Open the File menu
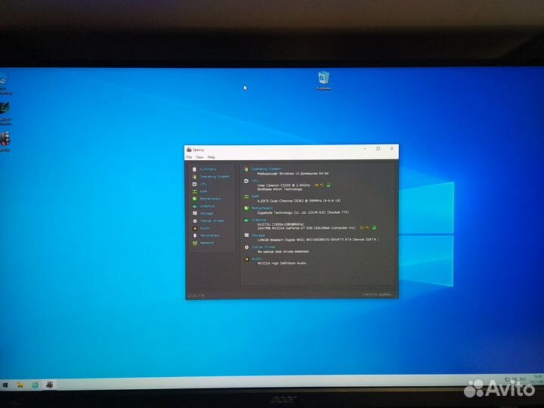Viewport: 544px width, 408px height. coord(189,157)
